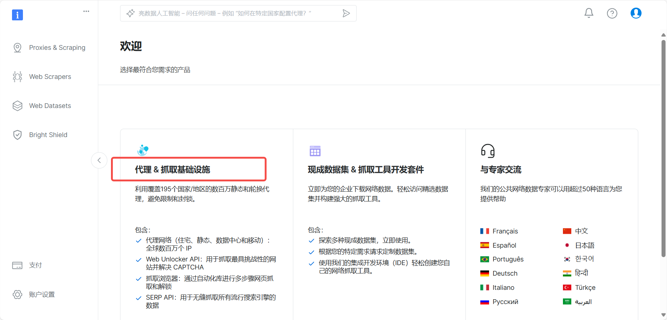Click the Indian flag icon
This screenshot has width=667, height=320.
[x=567, y=273]
